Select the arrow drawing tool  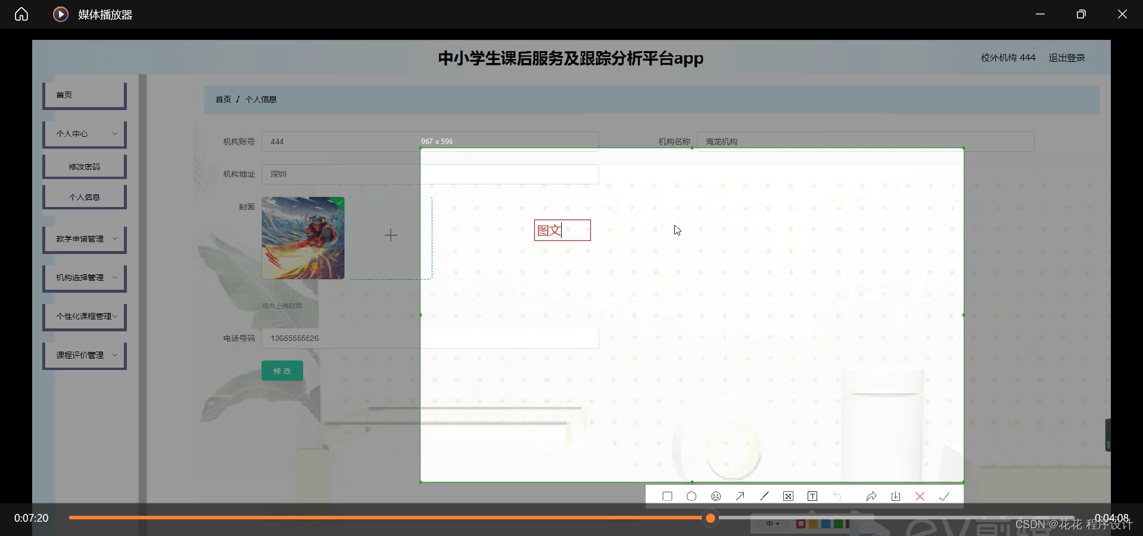coord(740,496)
